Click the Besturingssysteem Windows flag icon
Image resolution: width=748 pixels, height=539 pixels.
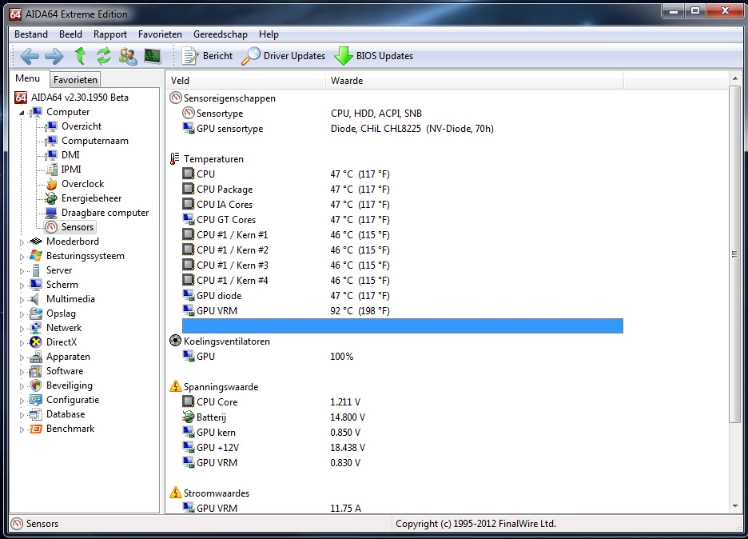point(36,255)
